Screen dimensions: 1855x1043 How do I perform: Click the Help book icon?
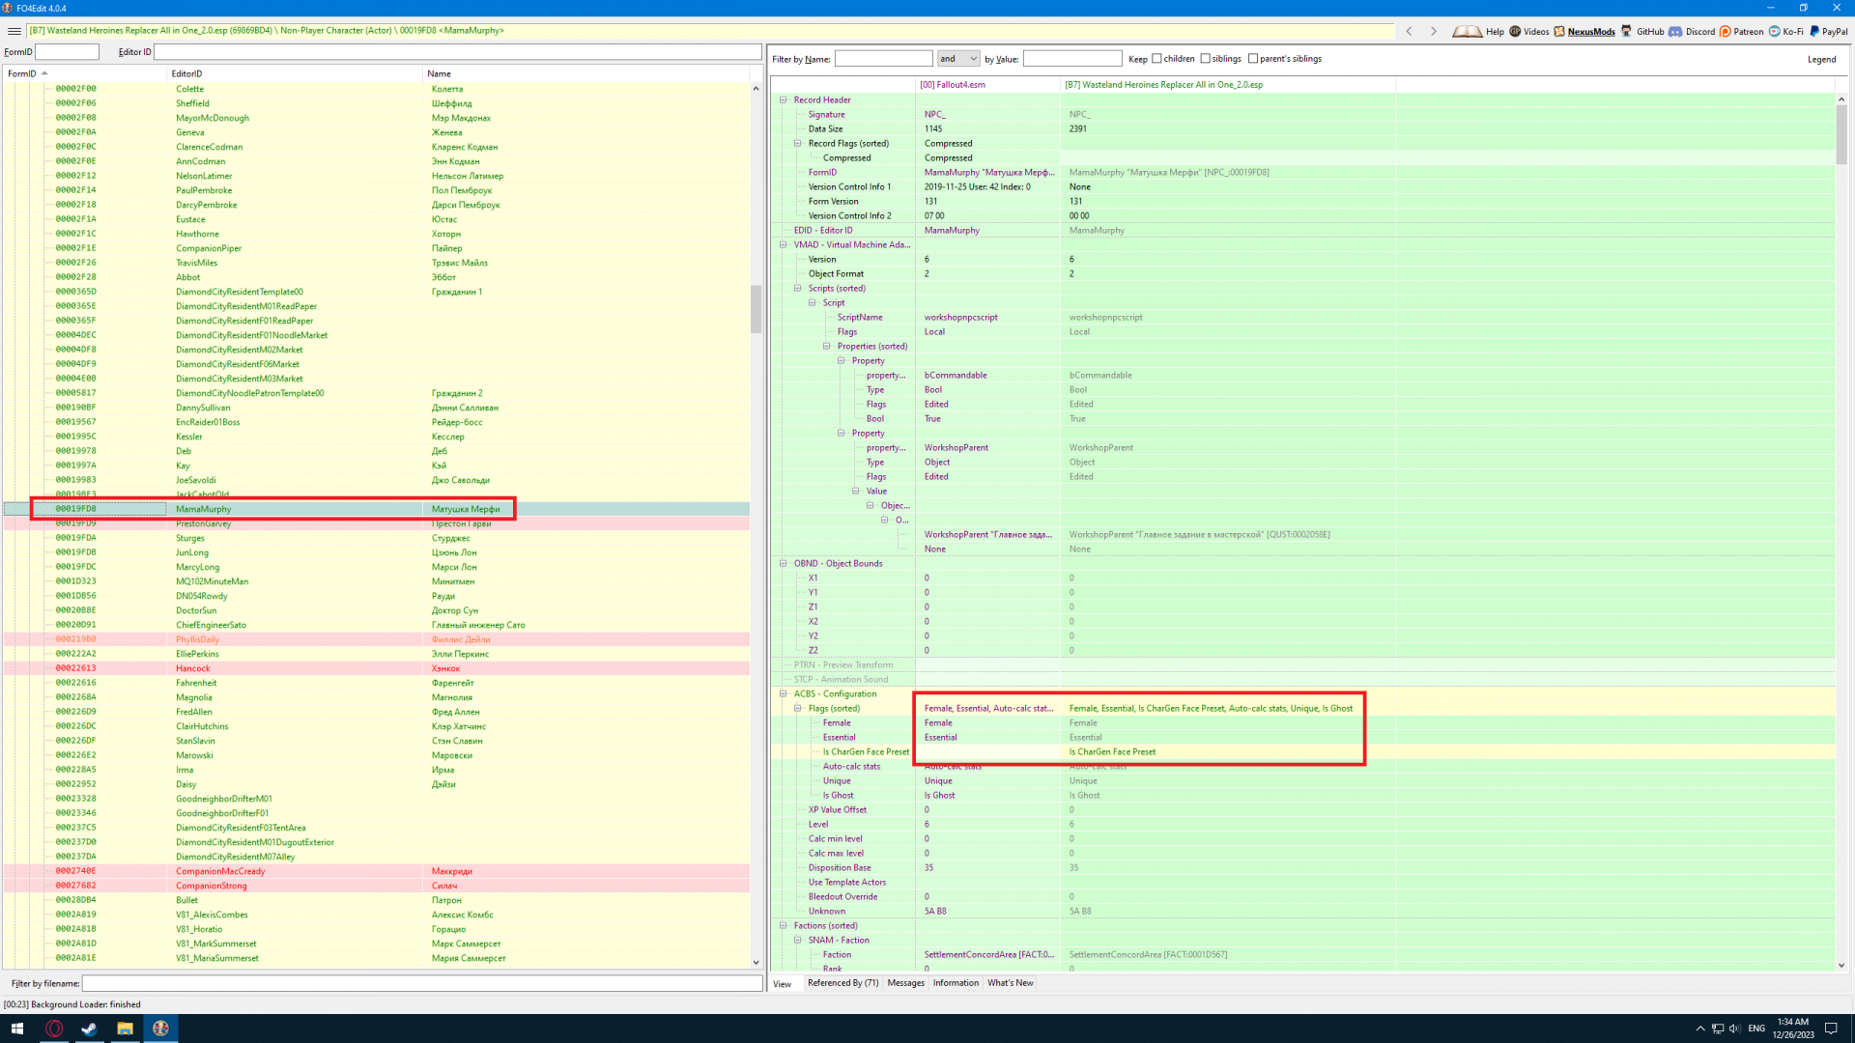(1468, 31)
